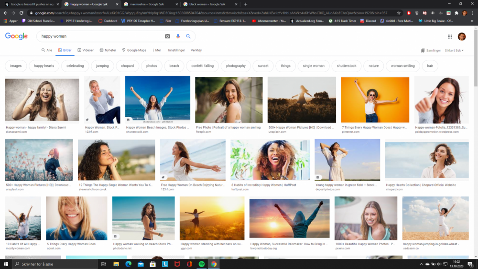The height and width of the screenshot is (269, 478).
Task: Open the Mer menu for more options
Action: [x=156, y=50]
